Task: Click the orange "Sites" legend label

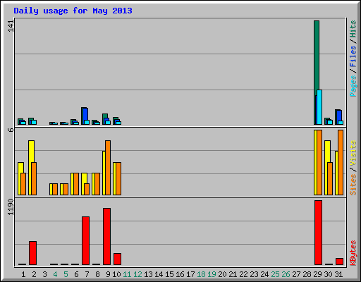Action: (x=353, y=185)
